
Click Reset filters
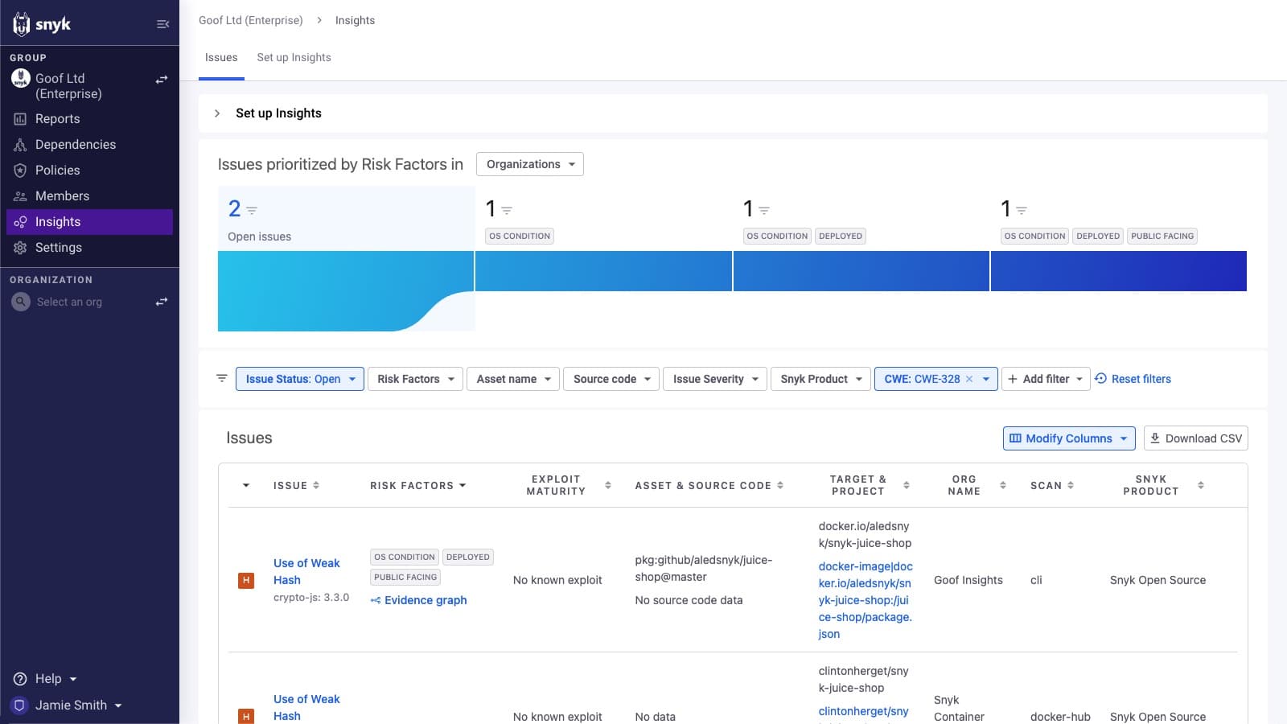[1133, 379]
